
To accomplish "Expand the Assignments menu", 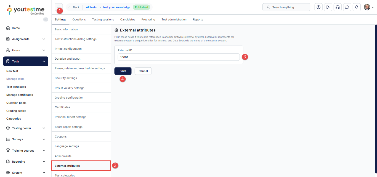I will pyautogui.click(x=26, y=39).
